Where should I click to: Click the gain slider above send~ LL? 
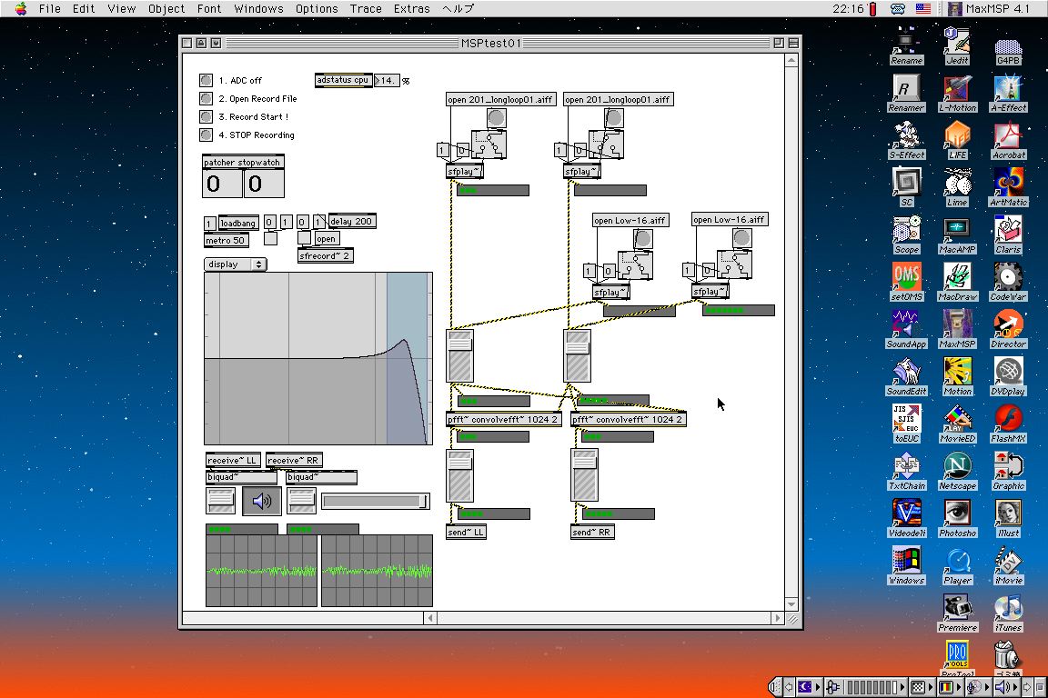(459, 475)
